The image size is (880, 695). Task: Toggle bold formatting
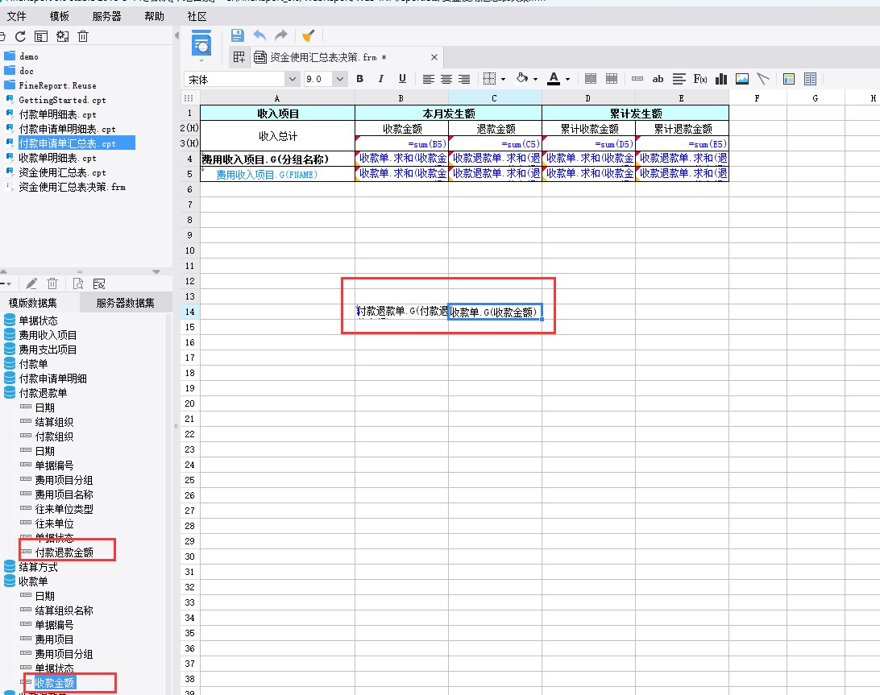pyautogui.click(x=359, y=79)
